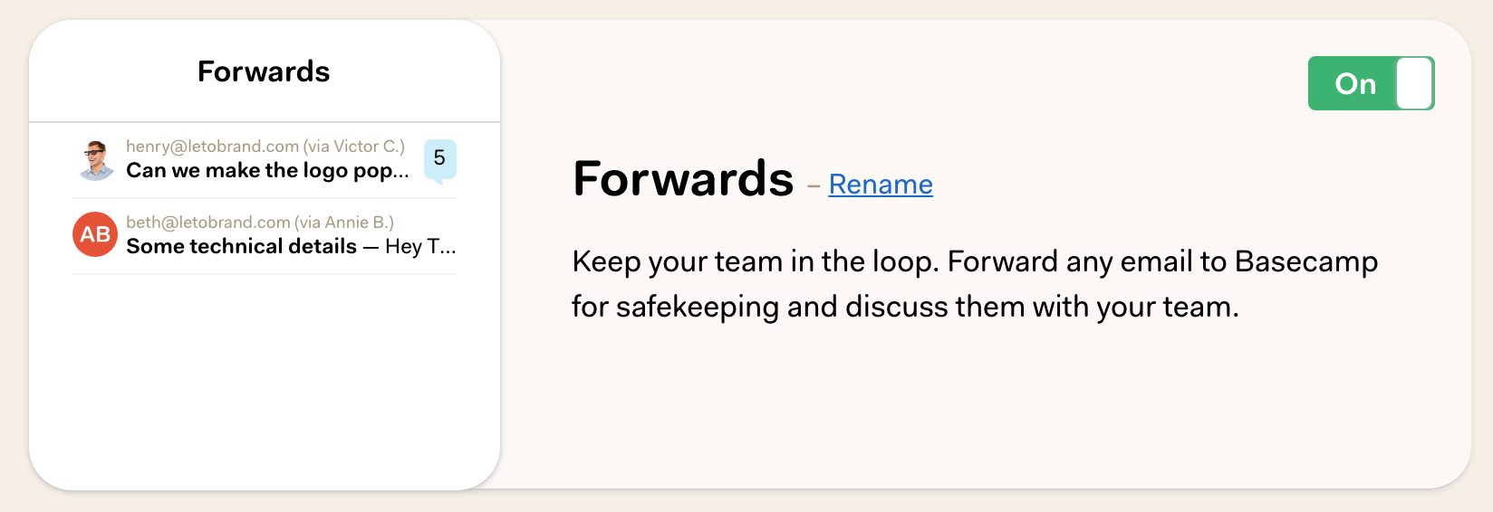The height and width of the screenshot is (512, 1493).
Task: Click the Rename link
Action: coord(880,185)
